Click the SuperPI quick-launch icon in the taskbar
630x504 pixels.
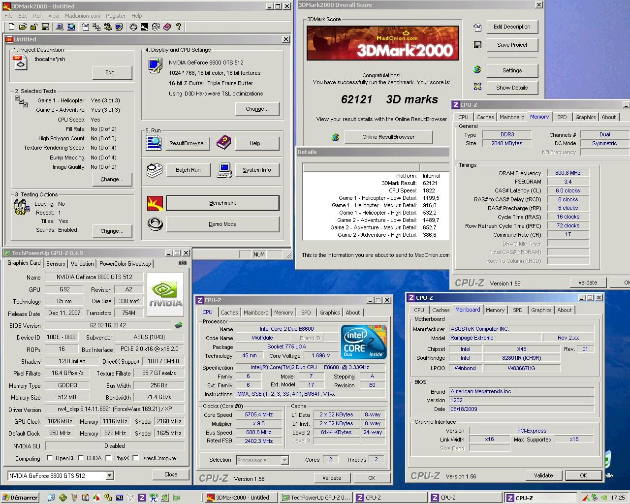[x=153, y=497]
